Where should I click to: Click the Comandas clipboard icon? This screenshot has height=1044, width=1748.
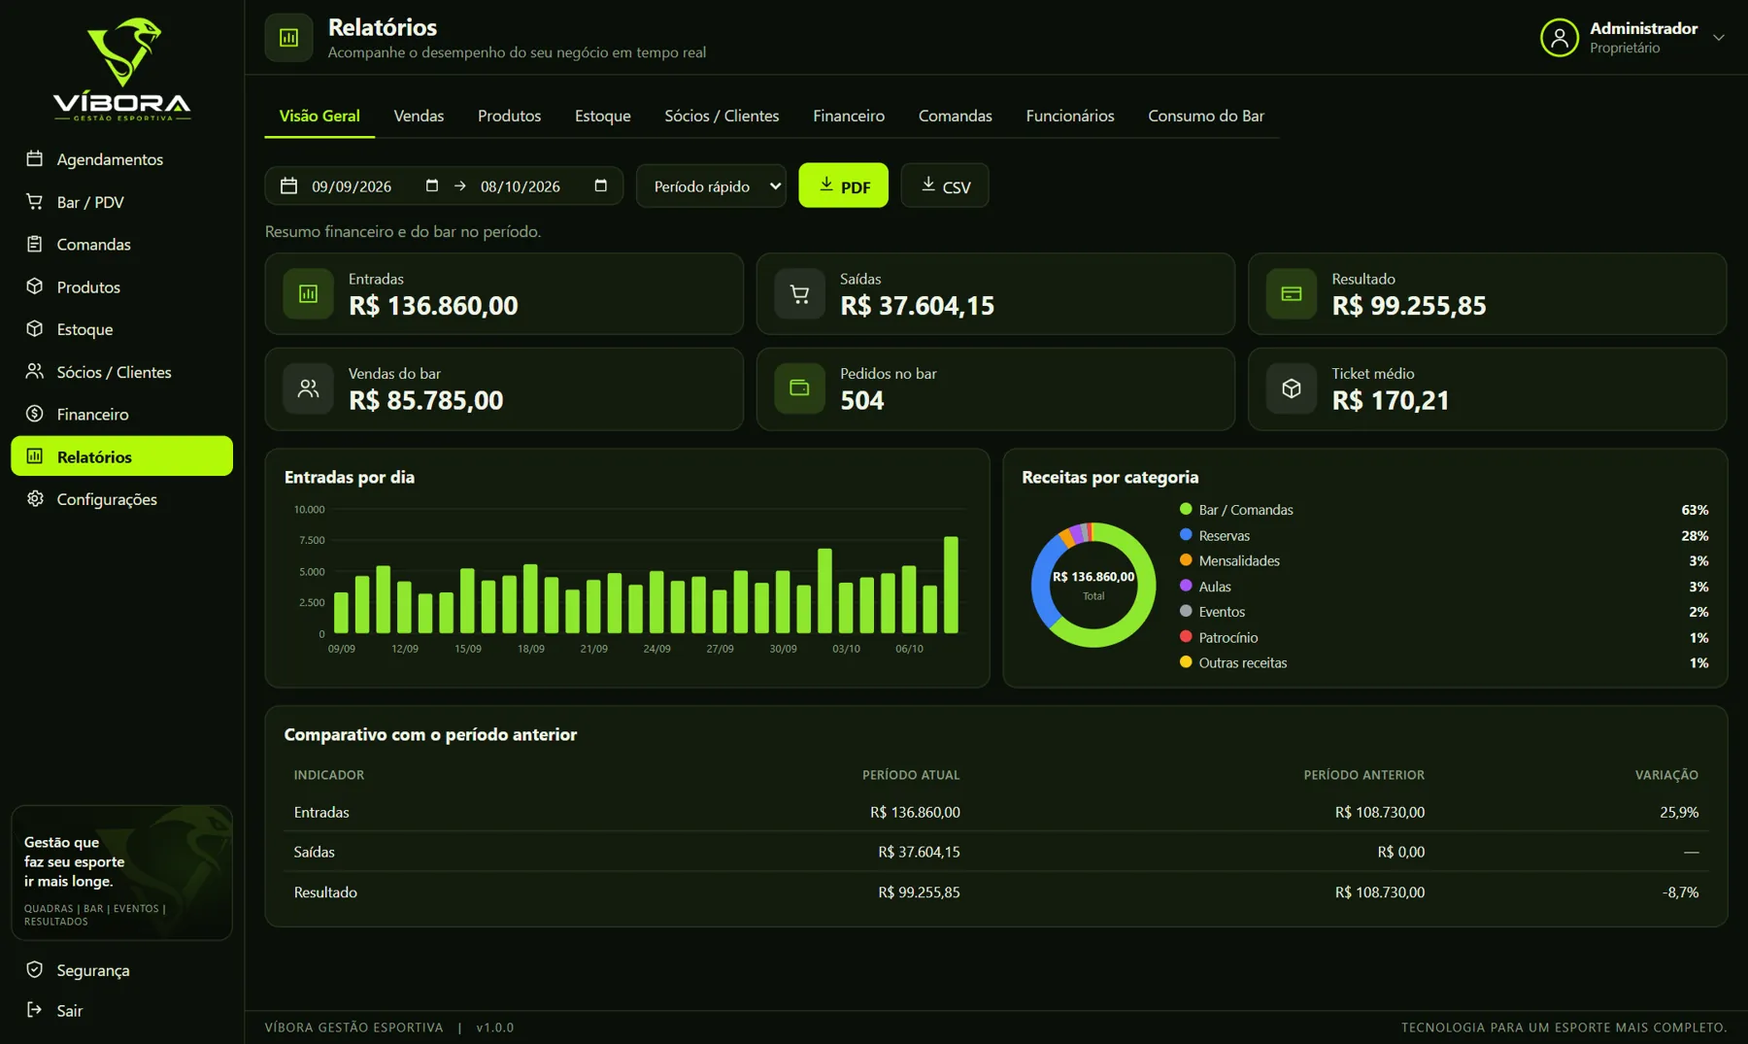point(35,244)
